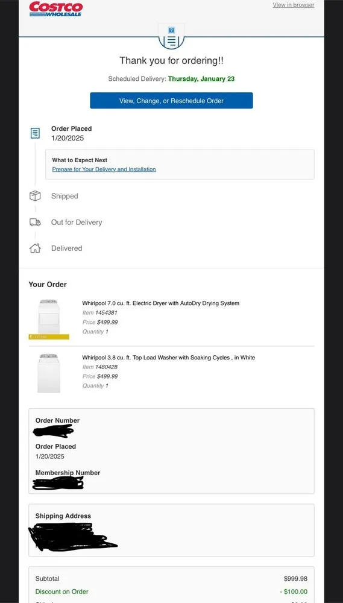Click the Whirlpool electric dryer thumbnail
The width and height of the screenshot is (343, 603).
(49, 317)
